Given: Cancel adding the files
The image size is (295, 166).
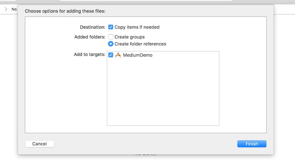Looking at the screenshot, I should click(x=40, y=144).
